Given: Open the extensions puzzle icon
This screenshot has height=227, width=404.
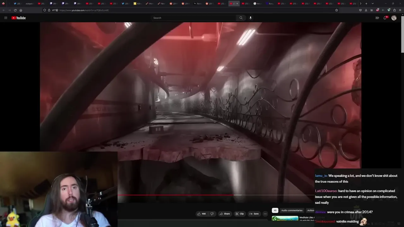Looking at the screenshot, I should (395, 10).
